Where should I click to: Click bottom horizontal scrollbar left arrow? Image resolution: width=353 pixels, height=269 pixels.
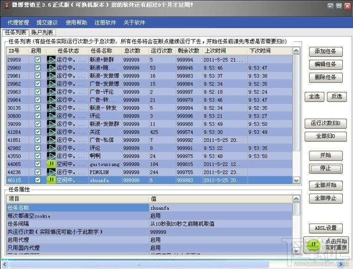click(x=5, y=264)
